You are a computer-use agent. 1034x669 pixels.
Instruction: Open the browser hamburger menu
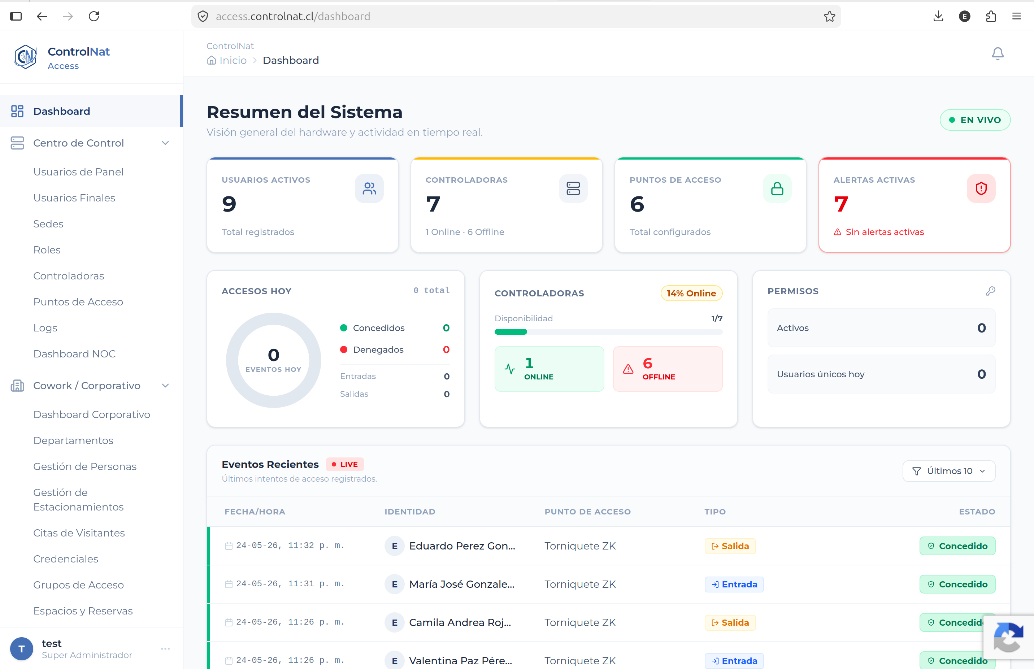tap(1017, 16)
